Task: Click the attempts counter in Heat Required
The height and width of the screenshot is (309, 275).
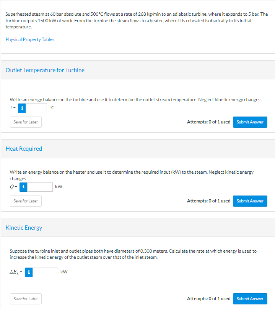Action: [208, 201]
